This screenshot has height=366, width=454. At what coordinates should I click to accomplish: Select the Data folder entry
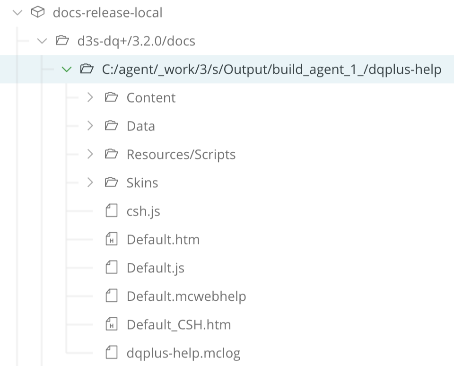140,126
